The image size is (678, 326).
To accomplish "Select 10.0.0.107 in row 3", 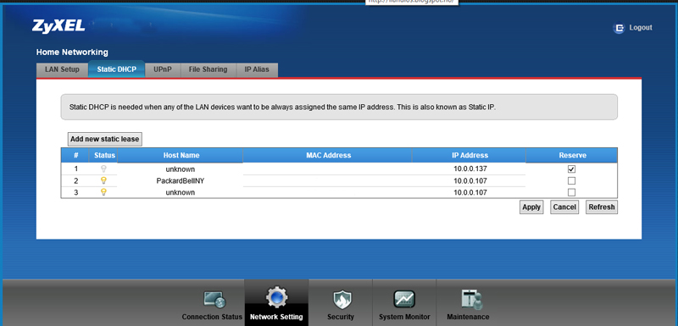I will pos(470,192).
